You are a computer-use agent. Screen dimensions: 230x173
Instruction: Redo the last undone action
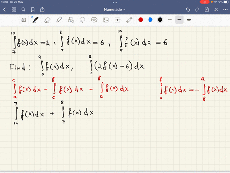[197, 10]
